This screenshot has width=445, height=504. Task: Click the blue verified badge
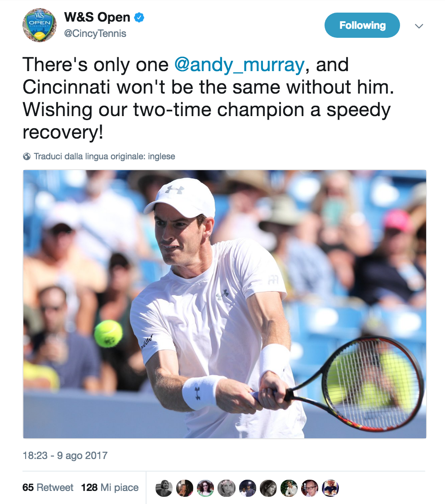point(139,18)
